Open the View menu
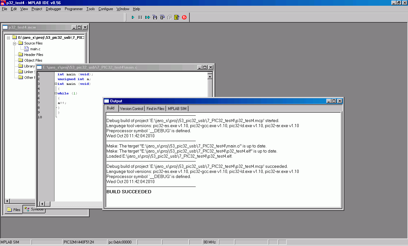The height and width of the screenshot is (246, 408). (x=24, y=9)
